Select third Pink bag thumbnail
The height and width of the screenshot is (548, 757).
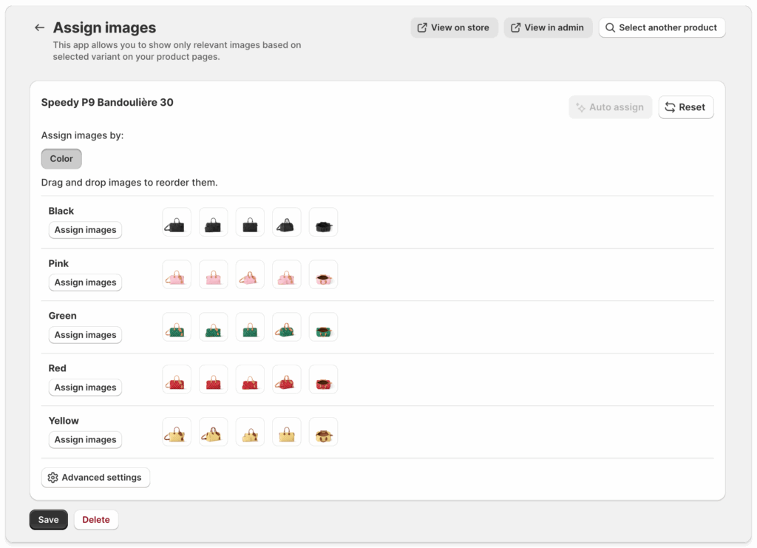click(250, 274)
